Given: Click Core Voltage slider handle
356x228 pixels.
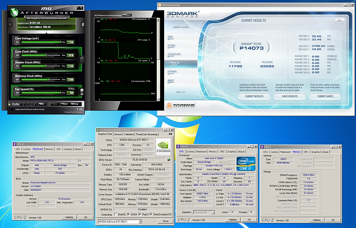Looking at the screenshot, I should (x=60, y=42).
